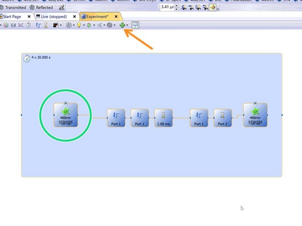Click the 3.41 µm step size field

pos(167,7)
